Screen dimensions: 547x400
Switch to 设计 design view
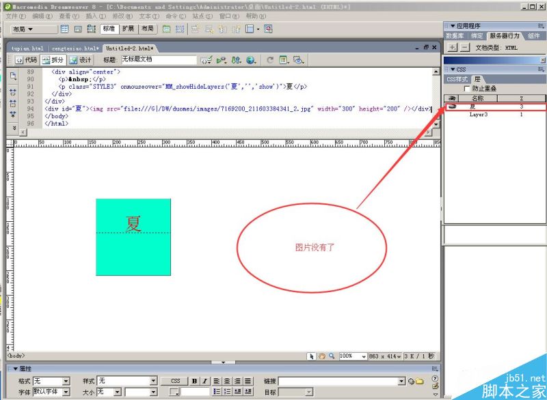(80, 60)
